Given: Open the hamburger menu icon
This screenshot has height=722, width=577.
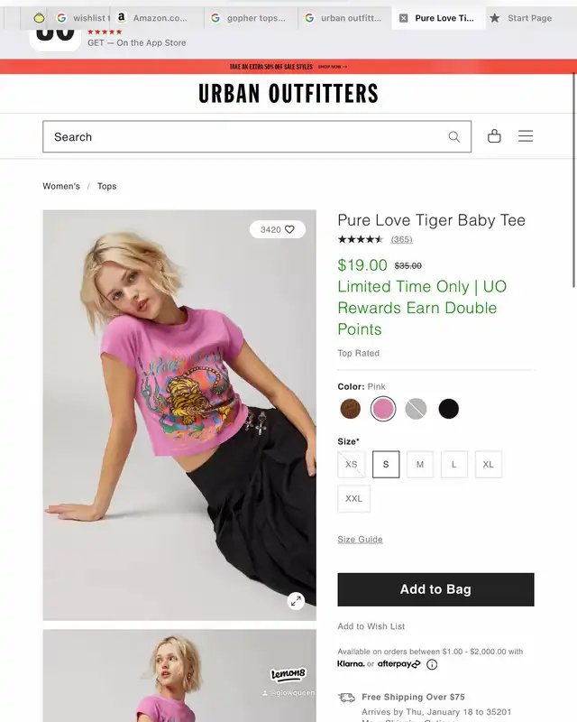Looking at the screenshot, I should pyautogui.click(x=526, y=136).
